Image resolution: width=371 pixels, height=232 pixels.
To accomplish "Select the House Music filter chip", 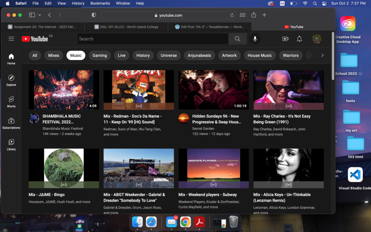I will (260, 55).
